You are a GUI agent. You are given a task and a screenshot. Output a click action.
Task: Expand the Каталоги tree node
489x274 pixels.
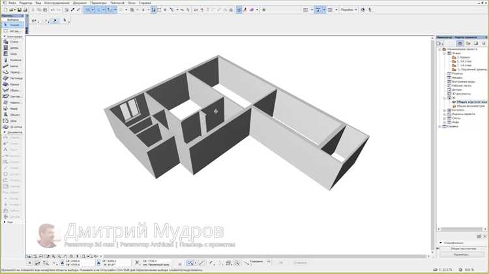coord(445,110)
